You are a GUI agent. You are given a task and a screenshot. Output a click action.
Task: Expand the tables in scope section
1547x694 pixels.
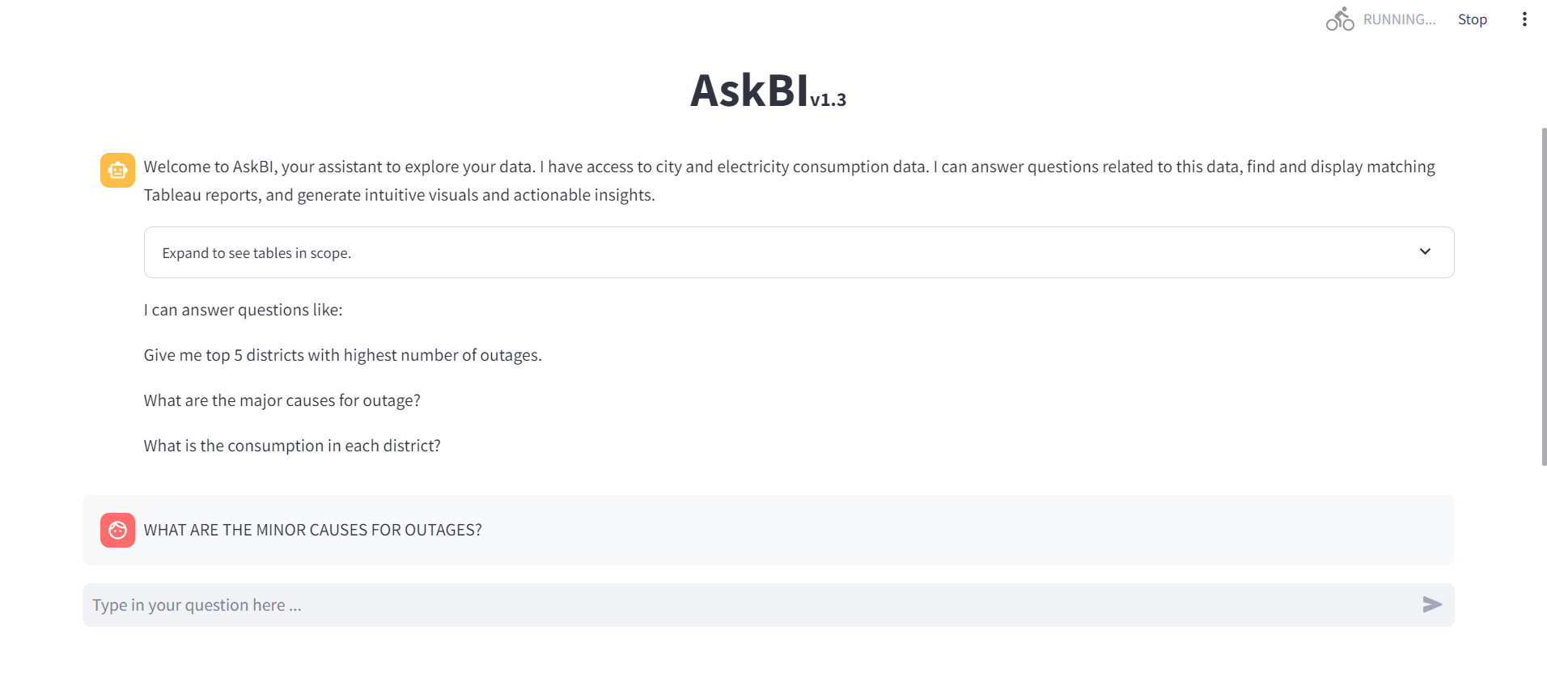(x=256, y=253)
